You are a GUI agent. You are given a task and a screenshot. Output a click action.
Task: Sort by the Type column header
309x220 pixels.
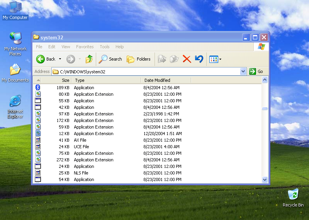pyautogui.click(x=106, y=80)
